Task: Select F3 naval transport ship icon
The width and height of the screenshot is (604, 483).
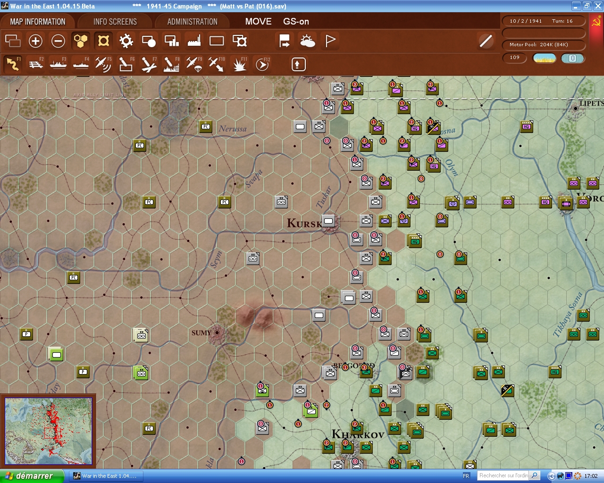Action: tap(58, 64)
